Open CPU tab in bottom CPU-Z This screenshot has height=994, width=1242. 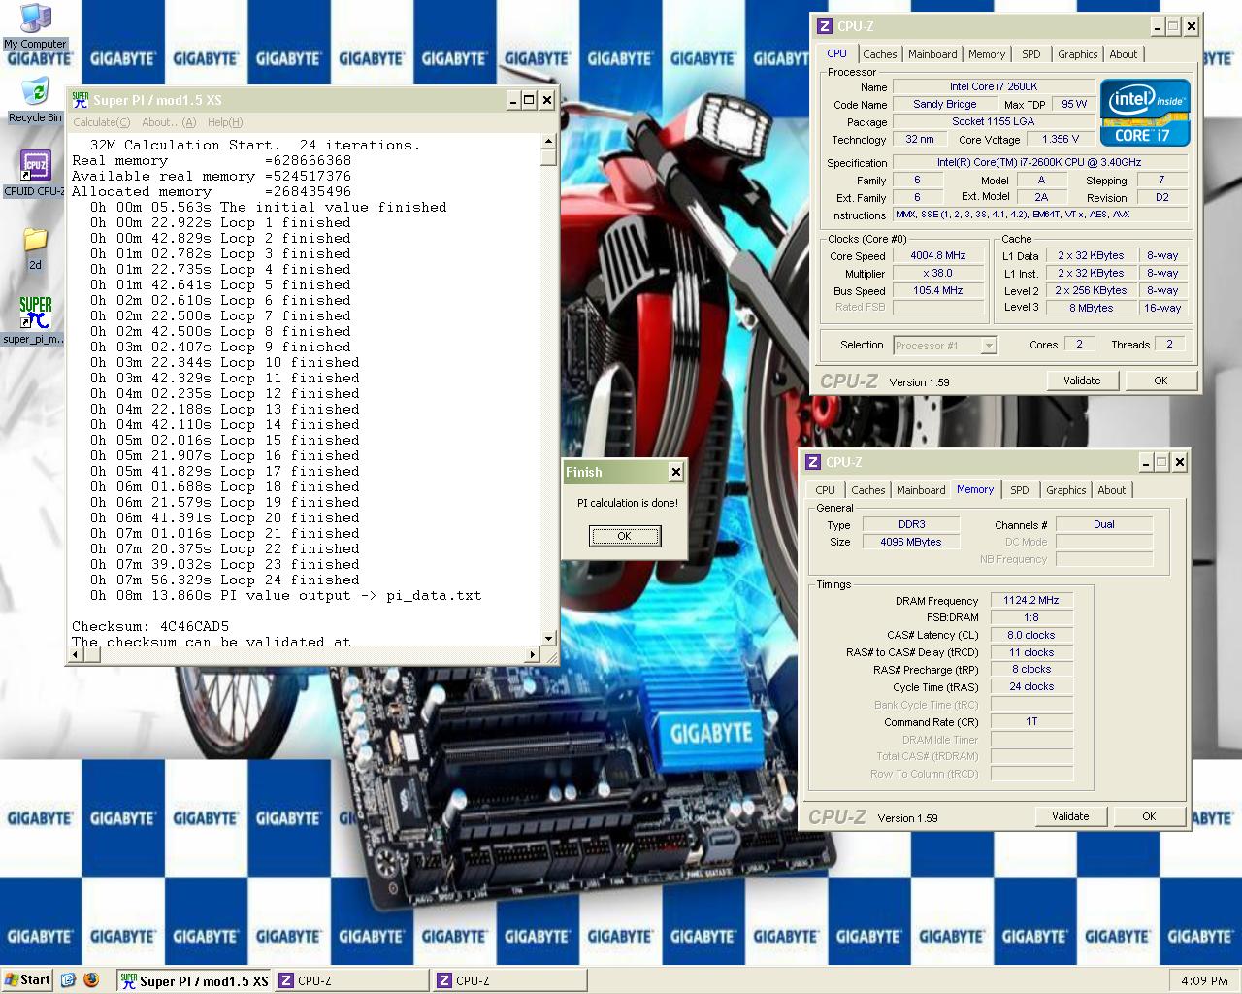[x=825, y=490]
